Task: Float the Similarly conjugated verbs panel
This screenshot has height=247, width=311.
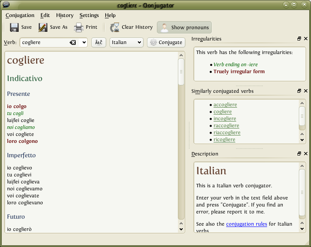Action: [299, 91]
